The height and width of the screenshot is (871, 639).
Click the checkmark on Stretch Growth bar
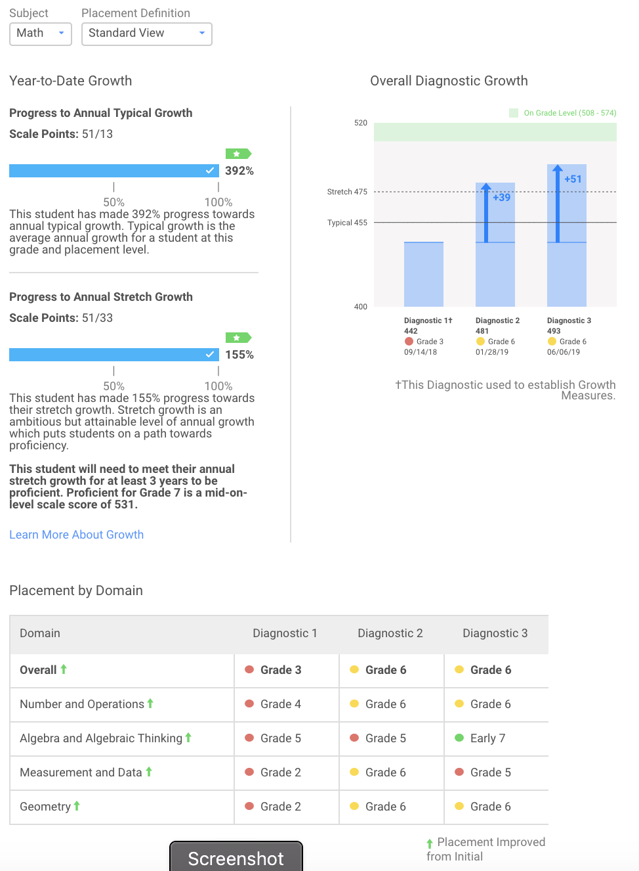210,355
